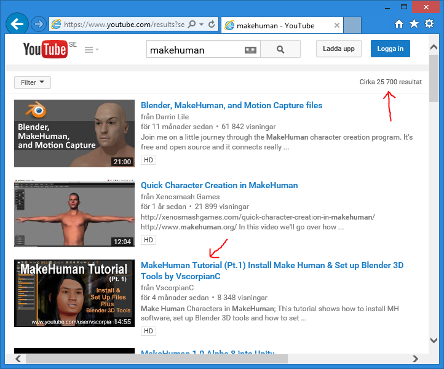Open the MakeHuman Tutorial Pt.1 thumbnail
Image resolution: width=444 pixels, height=369 pixels.
click(x=74, y=293)
